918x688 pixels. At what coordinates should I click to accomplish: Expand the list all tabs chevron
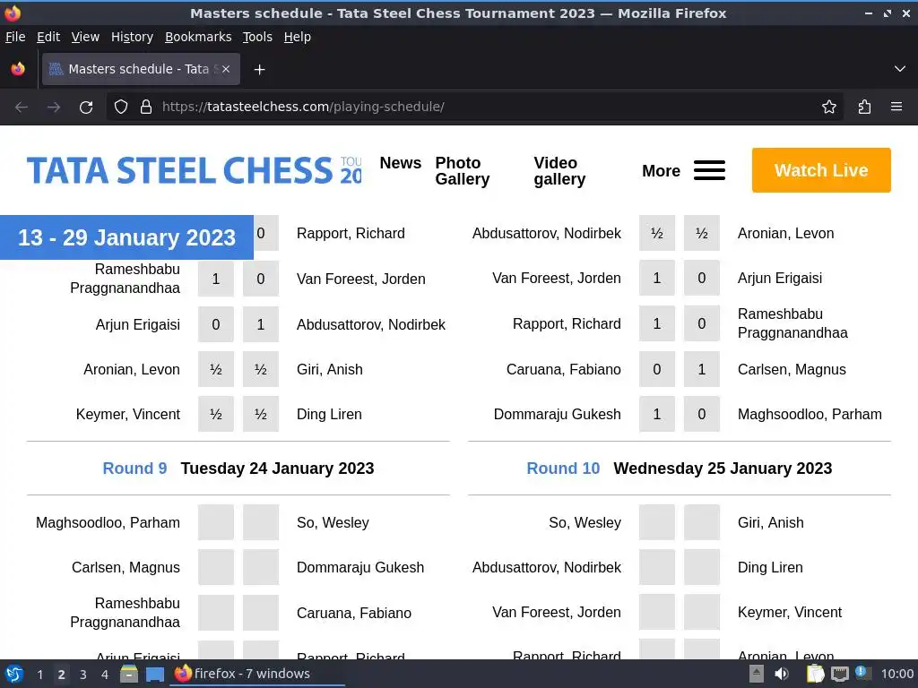tap(900, 69)
